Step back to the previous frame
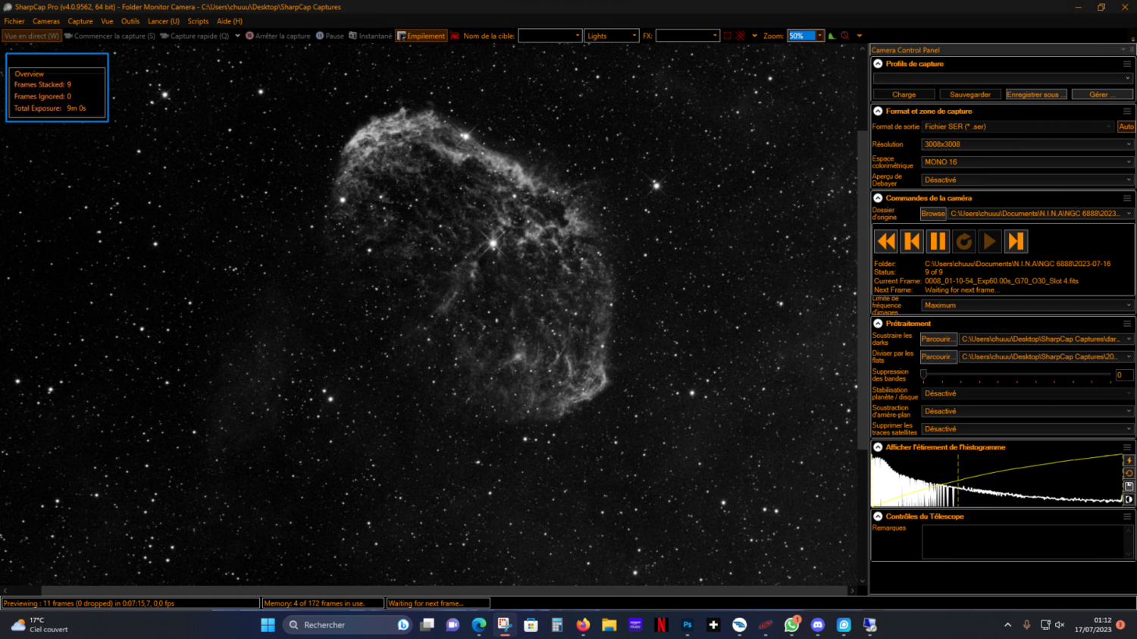The width and height of the screenshot is (1137, 639). [x=912, y=241]
